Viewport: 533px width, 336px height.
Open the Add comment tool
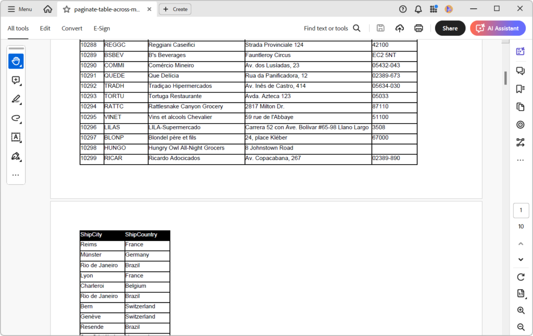(x=16, y=80)
